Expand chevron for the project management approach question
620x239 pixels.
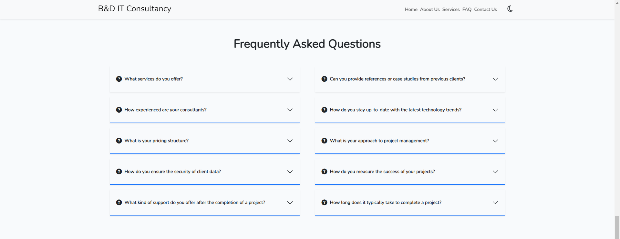tap(495, 141)
